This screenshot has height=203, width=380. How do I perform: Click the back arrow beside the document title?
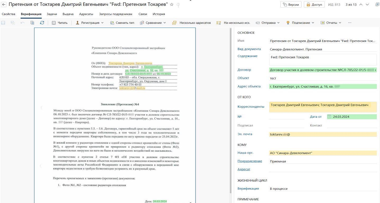pyautogui.click(x=4, y=4)
